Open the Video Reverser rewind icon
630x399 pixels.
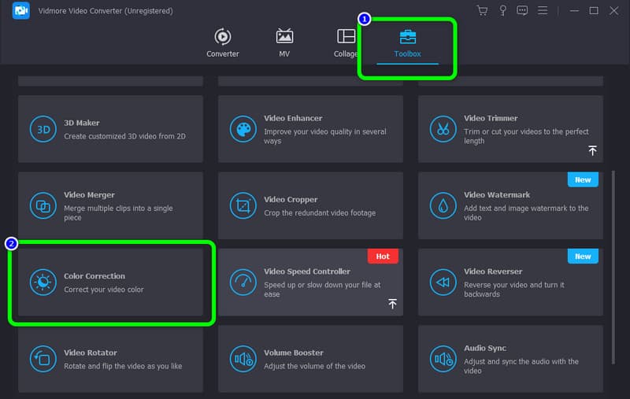click(x=443, y=283)
